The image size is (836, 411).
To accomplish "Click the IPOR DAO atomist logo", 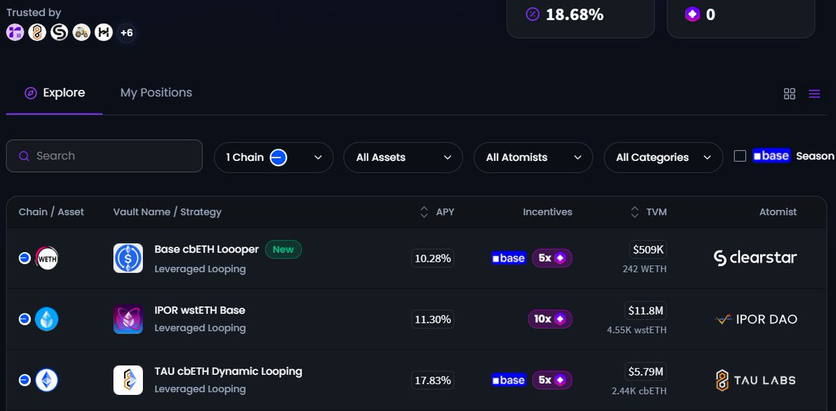I will tap(756, 320).
